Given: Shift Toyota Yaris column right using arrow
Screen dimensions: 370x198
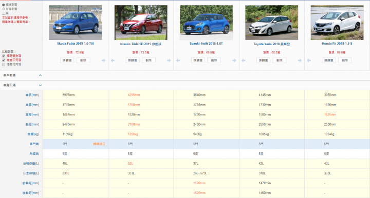Looking at the screenshot, I should [300, 61].
